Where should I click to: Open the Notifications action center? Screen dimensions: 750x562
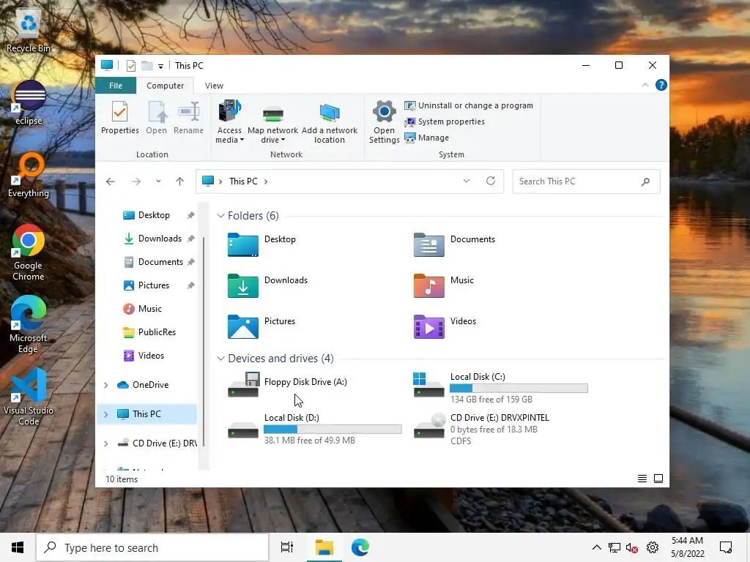pyautogui.click(x=726, y=547)
